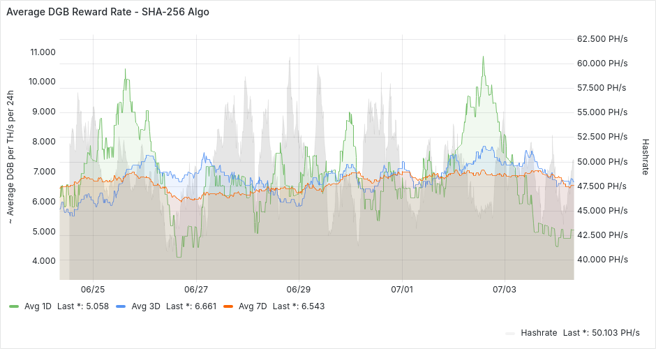Click the 60.000 PH/s right axis label

tap(602, 64)
